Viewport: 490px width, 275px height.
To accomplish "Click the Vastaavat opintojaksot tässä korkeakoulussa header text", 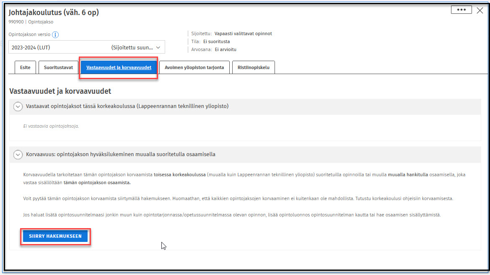I will point(127,106).
